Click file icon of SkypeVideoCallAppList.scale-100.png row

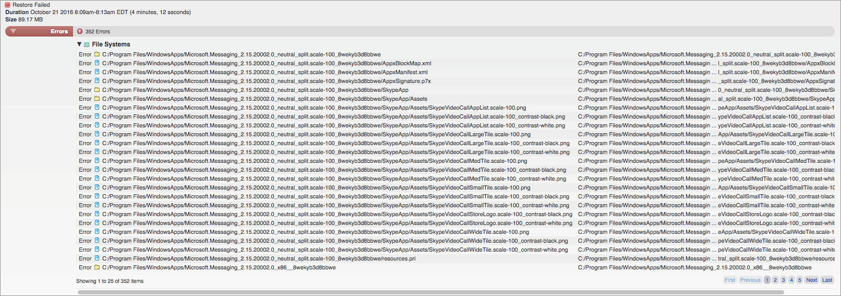tap(97, 108)
